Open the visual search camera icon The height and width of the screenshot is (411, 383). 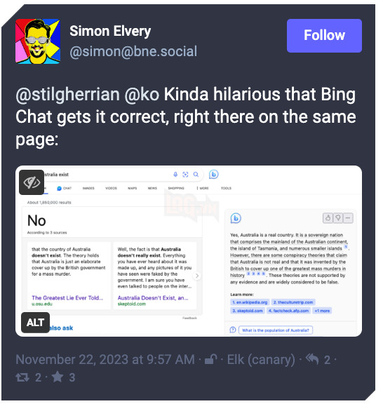pos(185,175)
